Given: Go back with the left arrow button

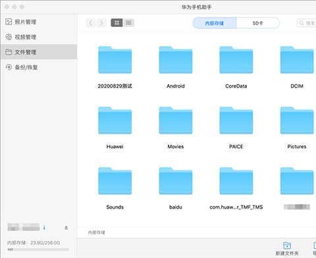Looking at the screenshot, I should 91,23.
